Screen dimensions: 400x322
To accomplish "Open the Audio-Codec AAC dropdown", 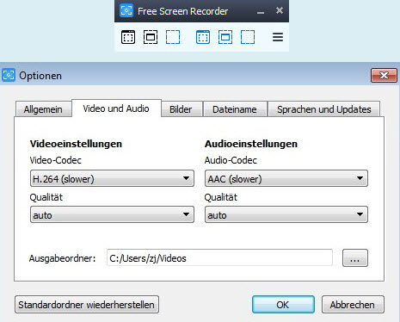I will (x=286, y=178).
